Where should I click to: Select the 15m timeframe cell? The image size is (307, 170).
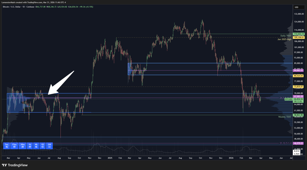click(15, 146)
